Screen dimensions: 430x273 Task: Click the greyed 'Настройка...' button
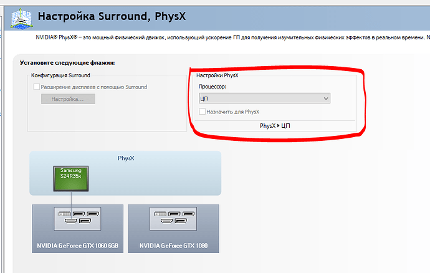[x=68, y=99]
